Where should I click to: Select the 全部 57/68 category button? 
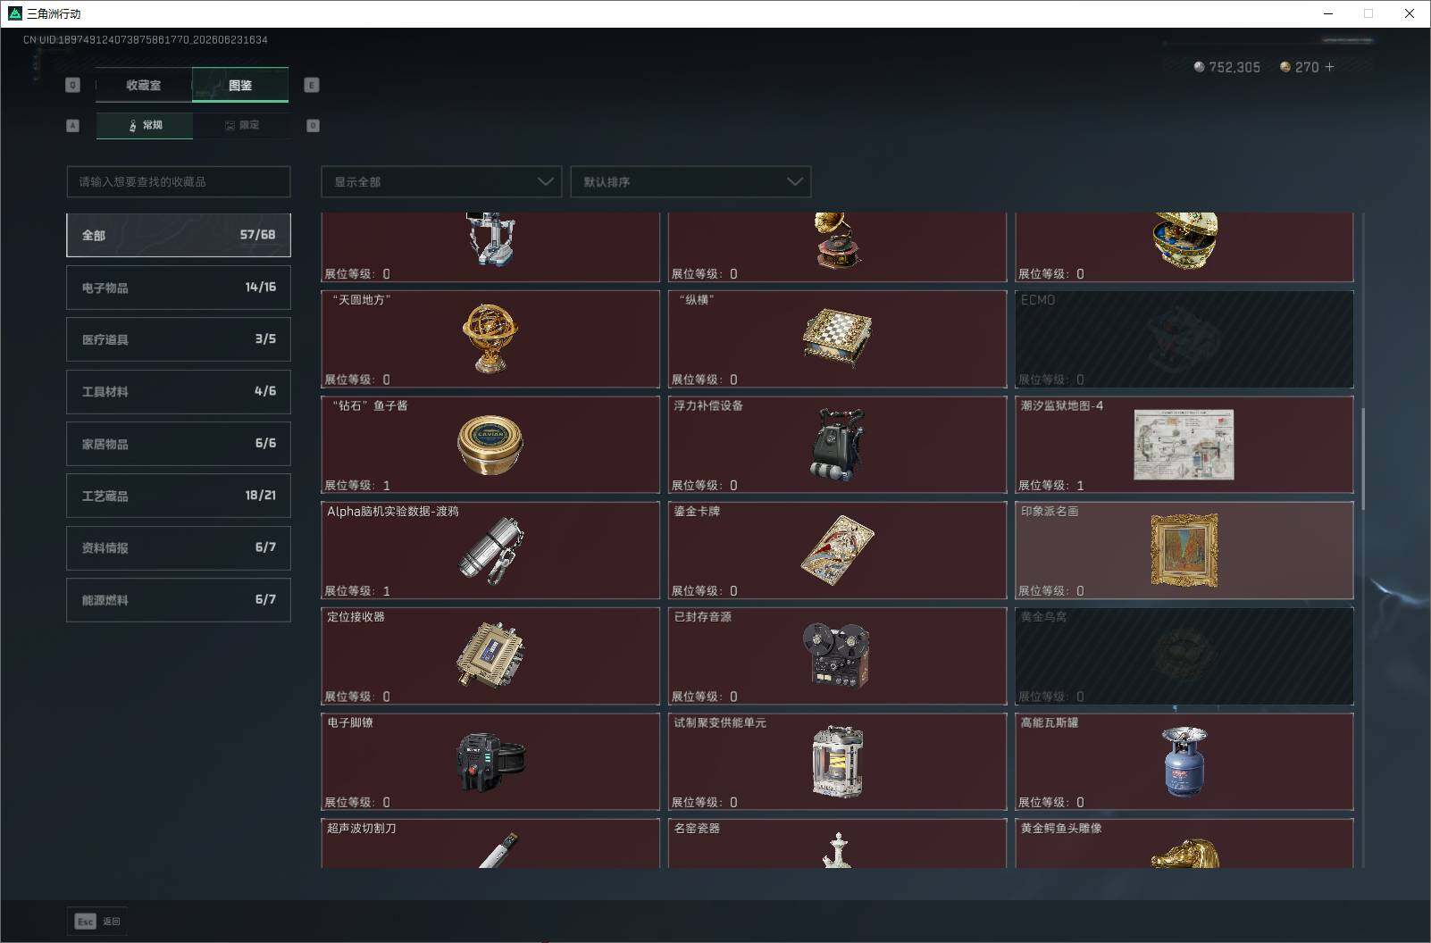179,235
